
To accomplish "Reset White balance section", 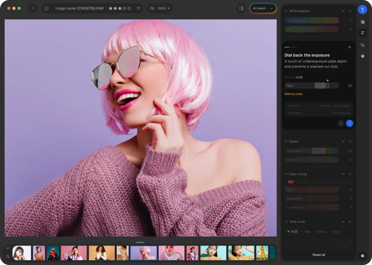I will [350, 11].
